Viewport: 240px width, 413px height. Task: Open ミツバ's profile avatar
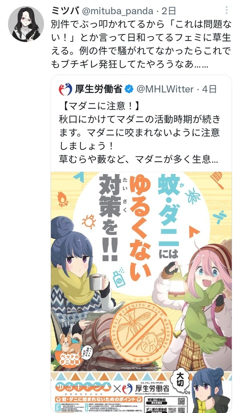26,24
